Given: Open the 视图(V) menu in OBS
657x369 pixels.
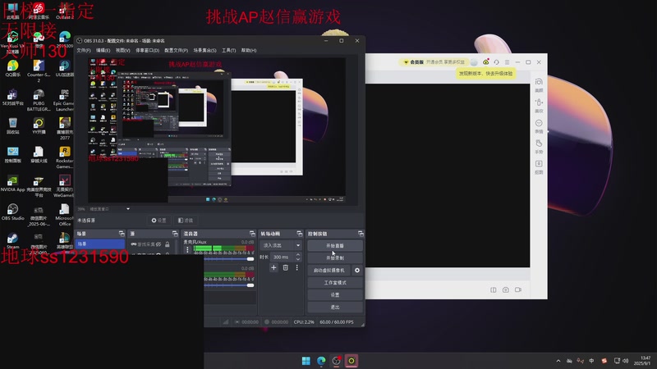Looking at the screenshot, I should (x=122, y=50).
